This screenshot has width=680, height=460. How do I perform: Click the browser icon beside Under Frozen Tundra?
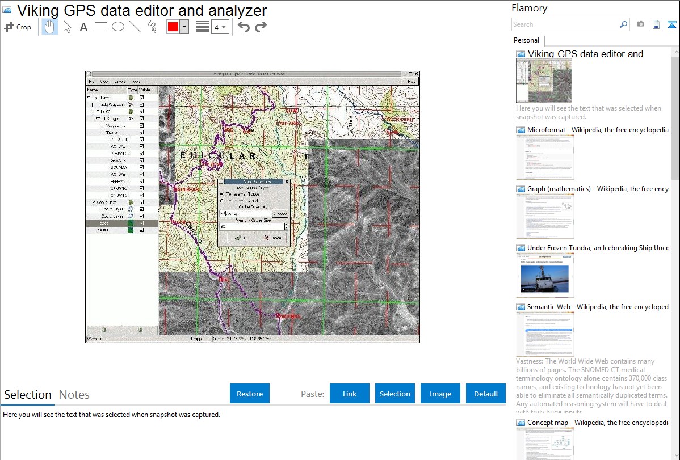521,248
